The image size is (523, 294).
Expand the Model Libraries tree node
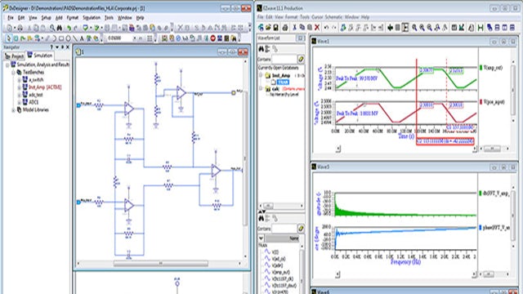(13, 110)
